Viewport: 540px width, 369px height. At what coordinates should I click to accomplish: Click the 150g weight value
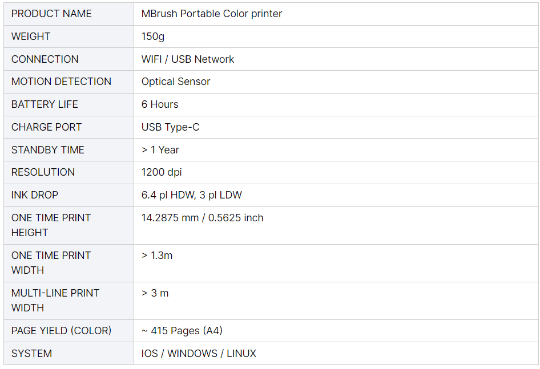[x=153, y=37]
